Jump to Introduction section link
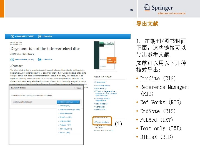 tap(100, 82)
